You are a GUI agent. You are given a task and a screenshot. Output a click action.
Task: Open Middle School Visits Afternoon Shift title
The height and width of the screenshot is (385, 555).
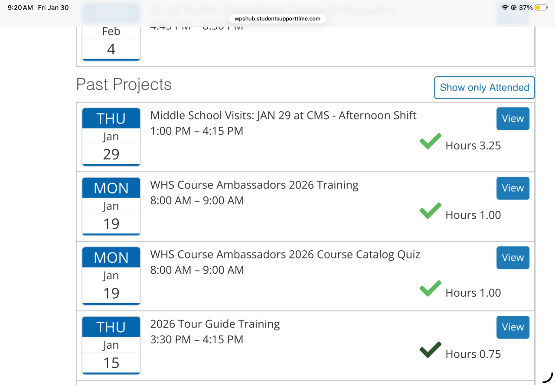pos(283,115)
